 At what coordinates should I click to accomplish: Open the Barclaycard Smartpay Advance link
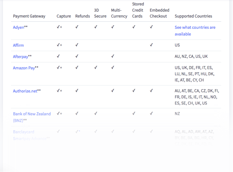30,135
